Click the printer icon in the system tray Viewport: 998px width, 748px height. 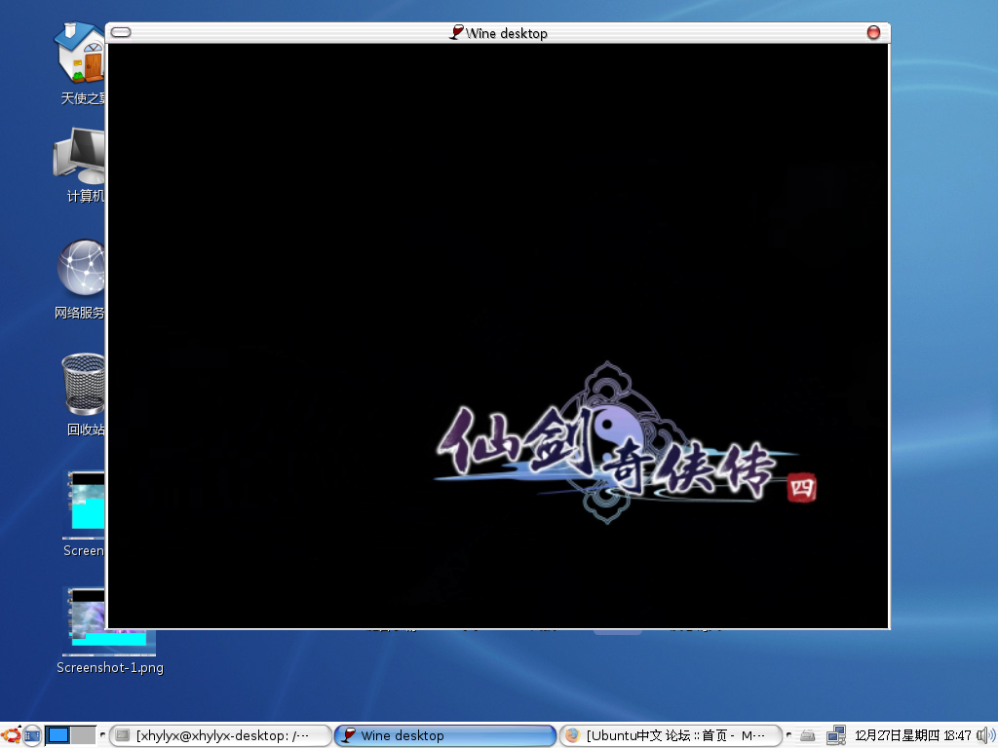pyautogui.click(x=808, y=736)
